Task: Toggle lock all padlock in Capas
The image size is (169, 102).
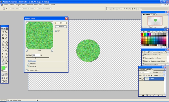Action: click(151, 75)
